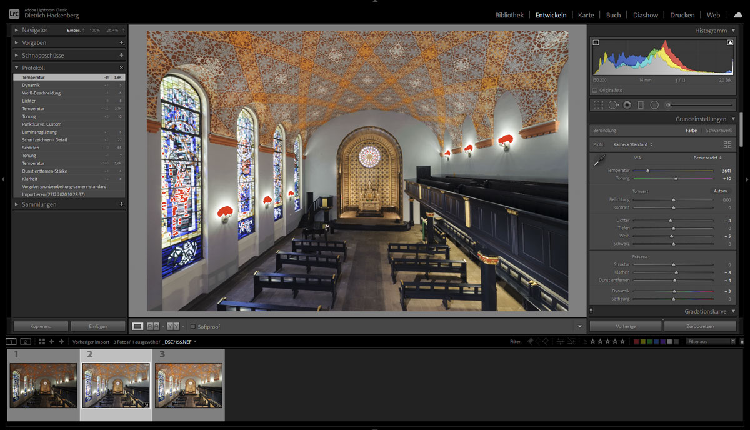Click the red color label filter swatch
Viewport: 750px width, 430px height.
click(636, 342)
